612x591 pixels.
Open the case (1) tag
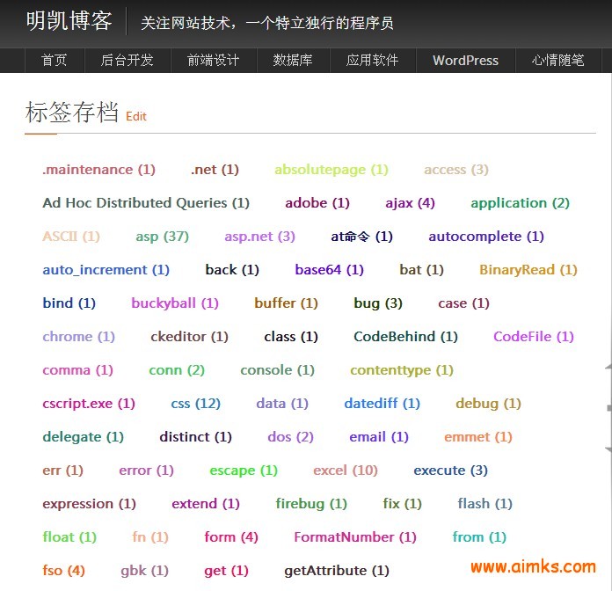coord(463,303)
